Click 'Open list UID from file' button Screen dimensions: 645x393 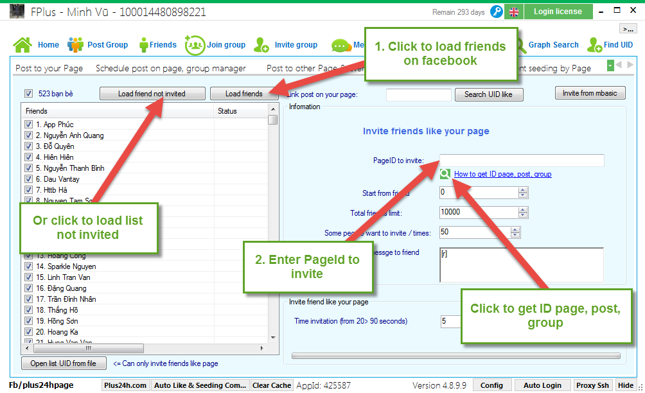(64, 363)
